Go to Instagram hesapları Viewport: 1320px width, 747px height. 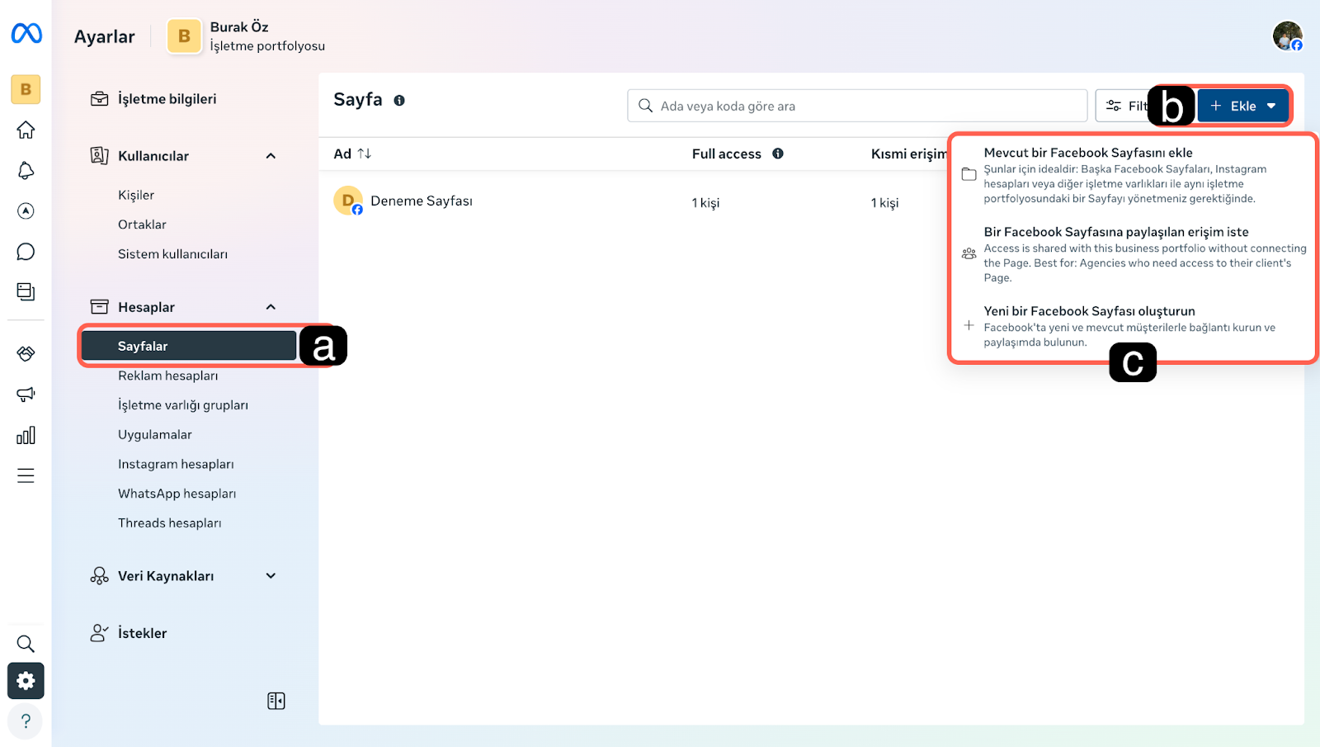pyautogui.click(x=176, y=464)
